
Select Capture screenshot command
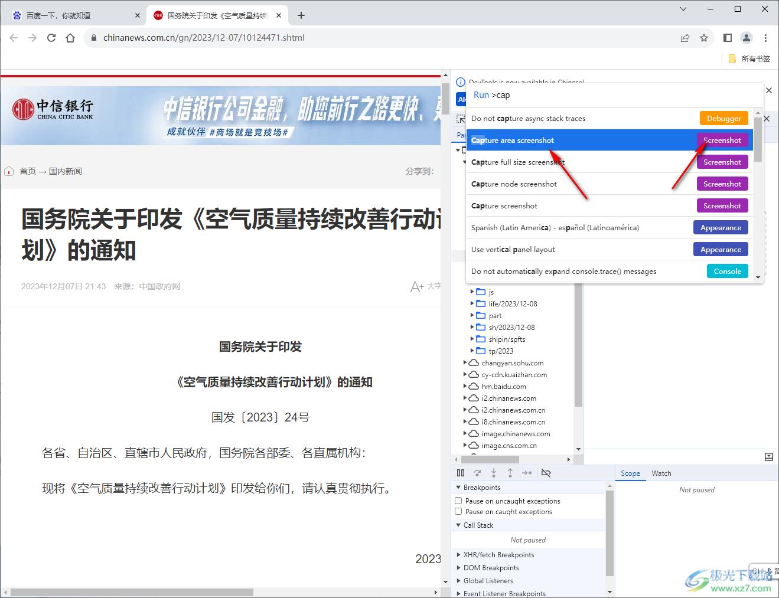coord(609,205)
